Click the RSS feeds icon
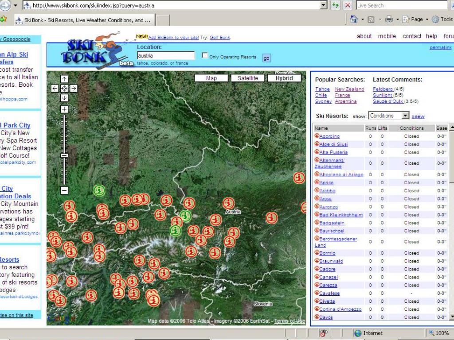454x340 pixels. pos(371,19)
